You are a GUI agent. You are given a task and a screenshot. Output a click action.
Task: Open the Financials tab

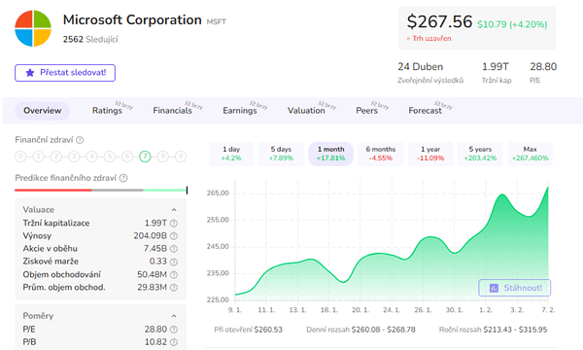point(173,111)
